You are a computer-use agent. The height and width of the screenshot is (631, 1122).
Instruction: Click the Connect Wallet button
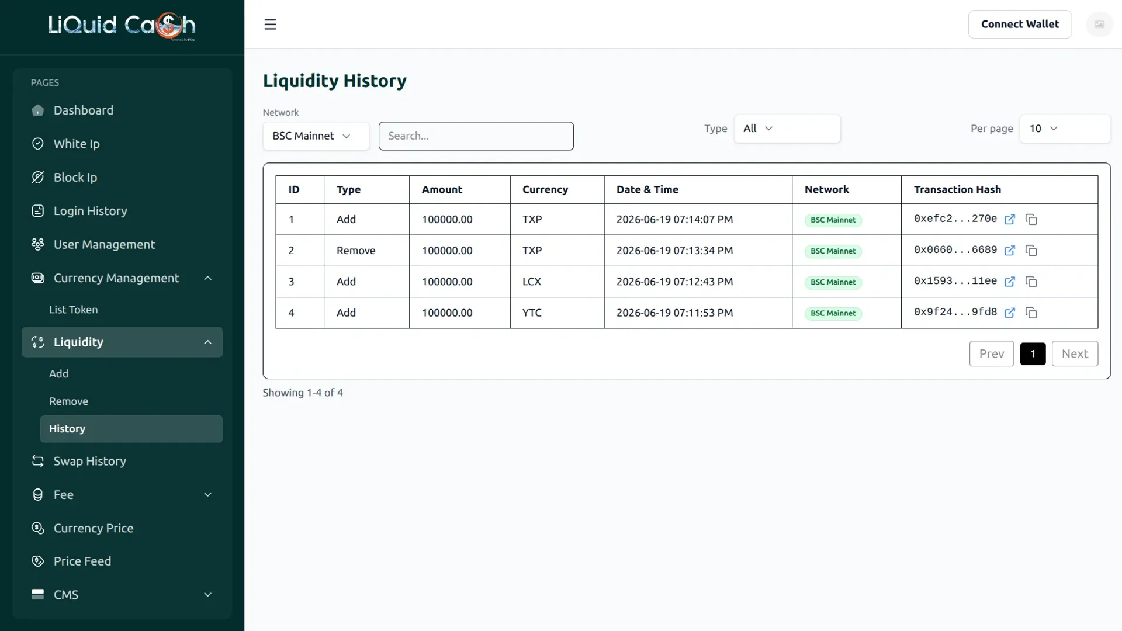1020,25
